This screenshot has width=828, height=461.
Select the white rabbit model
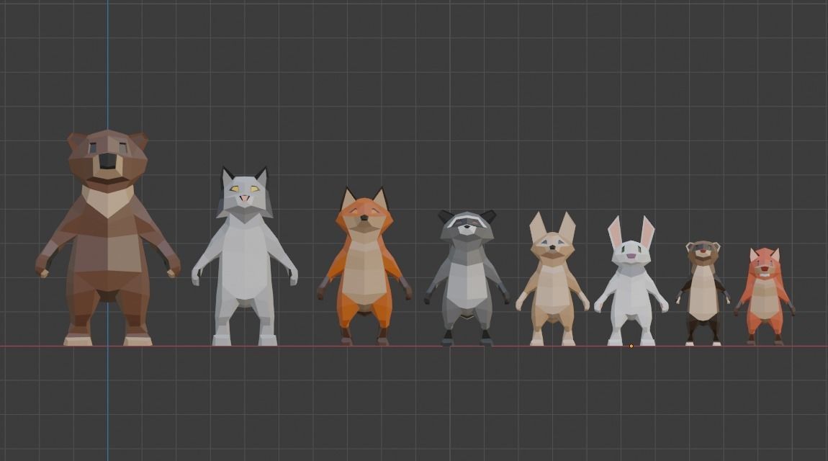[631, 281]
